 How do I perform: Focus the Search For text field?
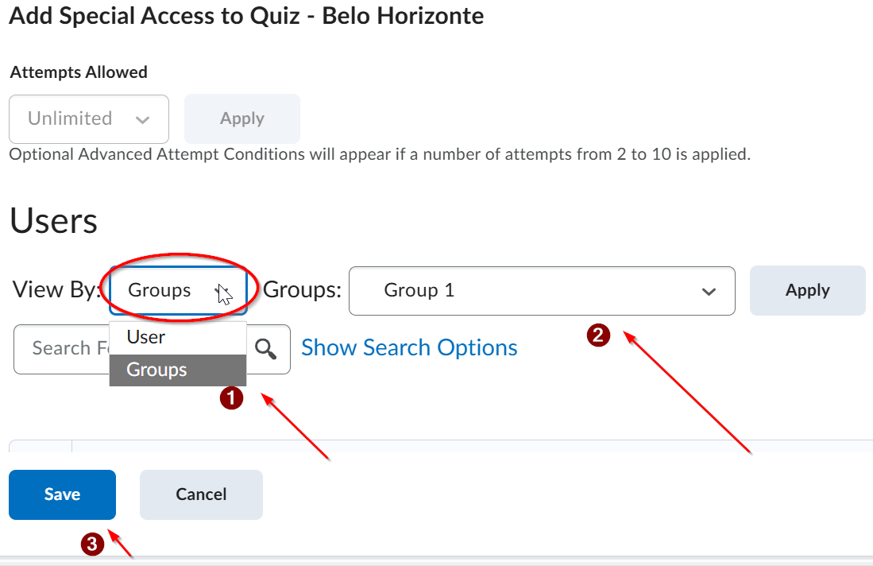pos(62,349)
